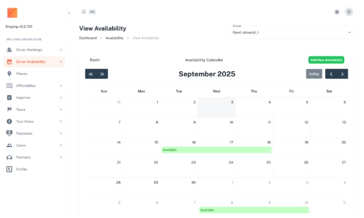This screenshot has height=218, width=364.
Task: Open user avatar R menu
Action: pos(349,12)
